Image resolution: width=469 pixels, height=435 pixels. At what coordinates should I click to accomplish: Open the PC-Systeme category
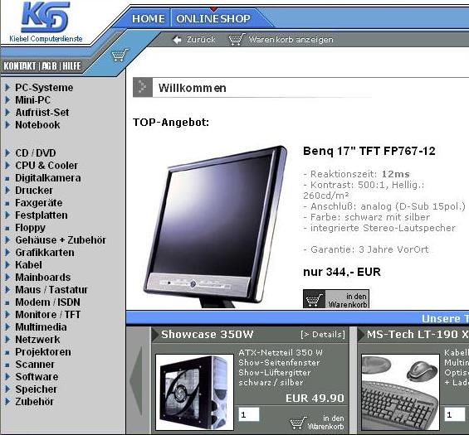pyautogui.click(x=44, y=88)
